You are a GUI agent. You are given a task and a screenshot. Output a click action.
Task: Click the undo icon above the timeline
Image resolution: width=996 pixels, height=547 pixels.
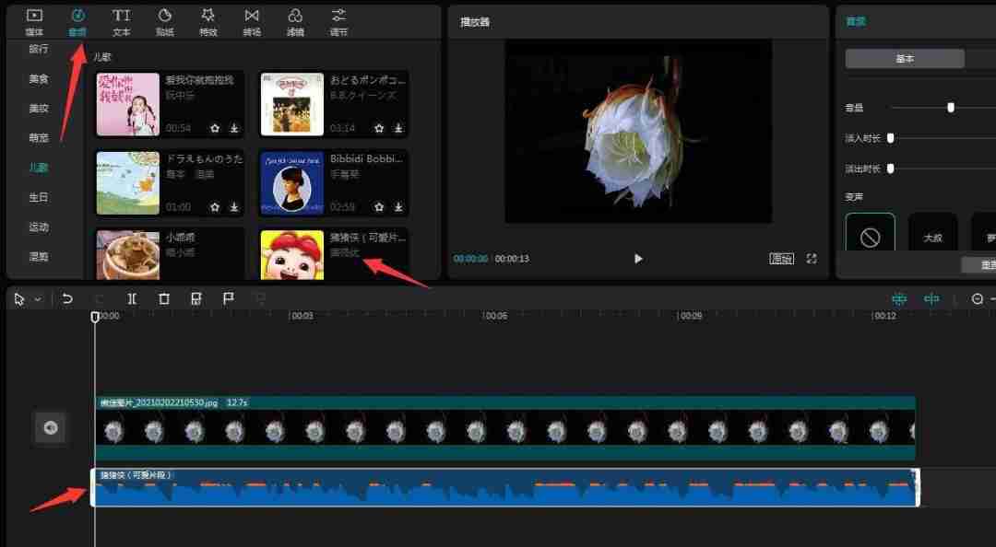click(x=65, y=298)
